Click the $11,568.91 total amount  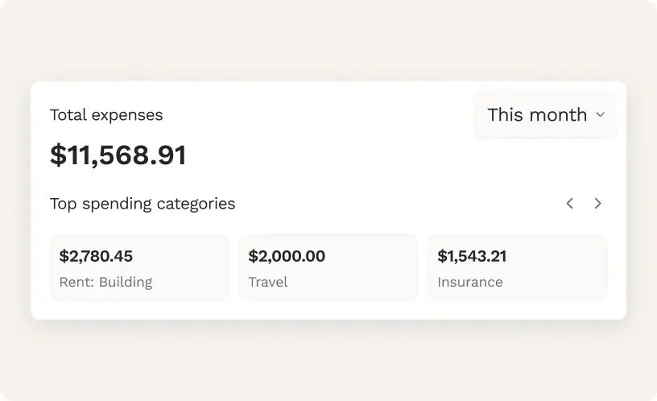pos(118,155)
